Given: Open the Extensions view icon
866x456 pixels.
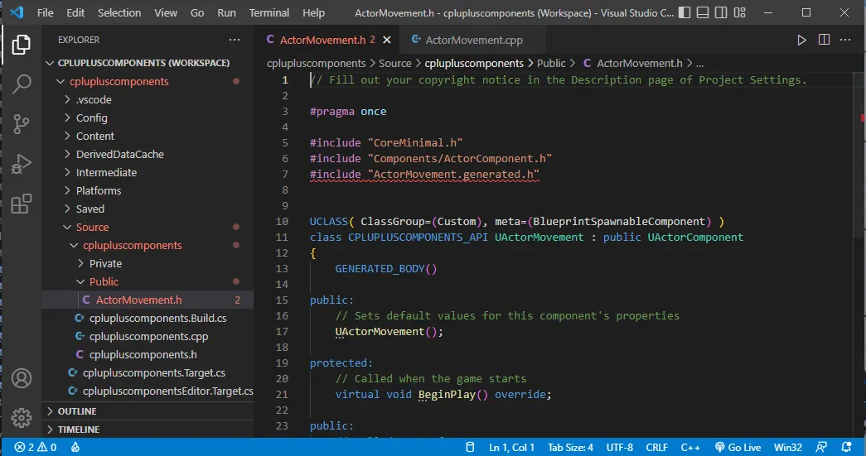Looking at the screenshot, I should click(x=21, y=204).
